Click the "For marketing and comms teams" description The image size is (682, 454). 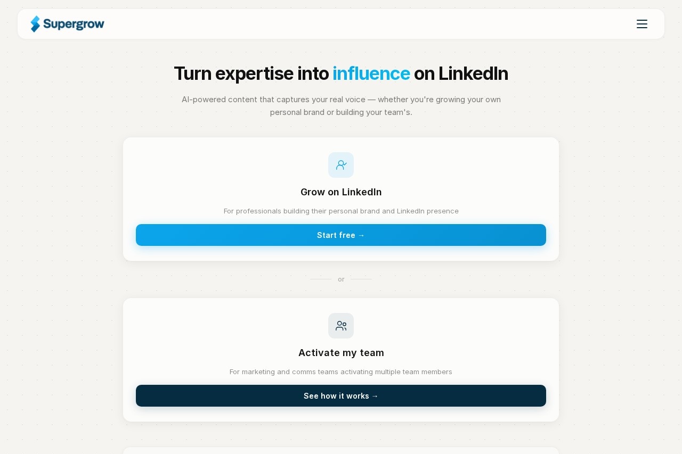click(x=341, y=372)
